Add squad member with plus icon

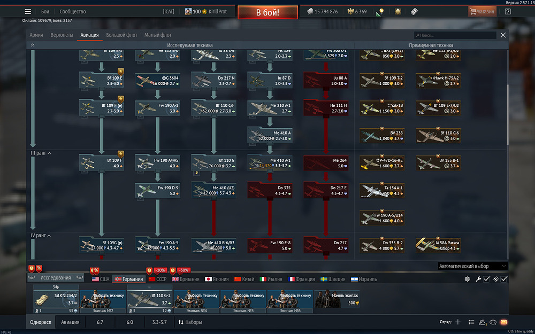(458, 322)
